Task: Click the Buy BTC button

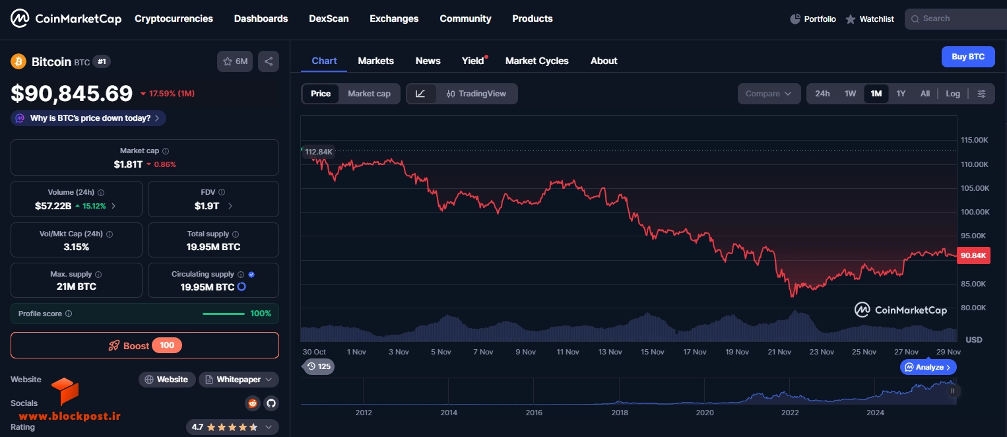Action: (x=968, y=57)
